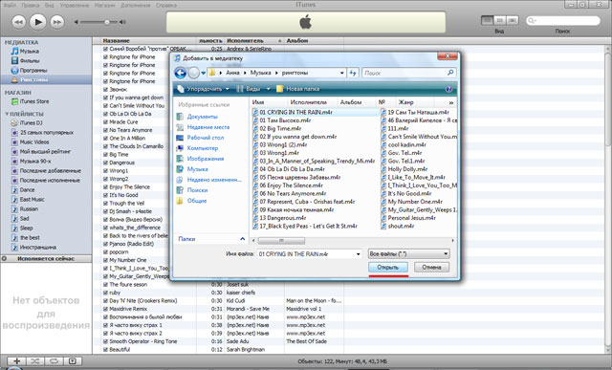The height and width of the screenshot is (370, 612).
Task: Open Вид menu in iTunes
Action: [49, 5]
